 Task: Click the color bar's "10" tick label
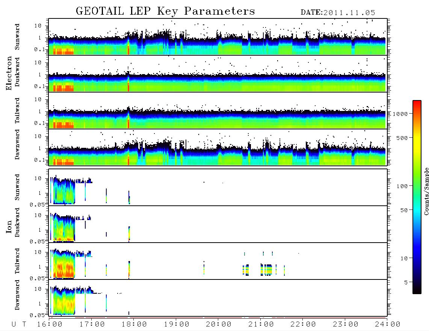(x=404, y=258)
